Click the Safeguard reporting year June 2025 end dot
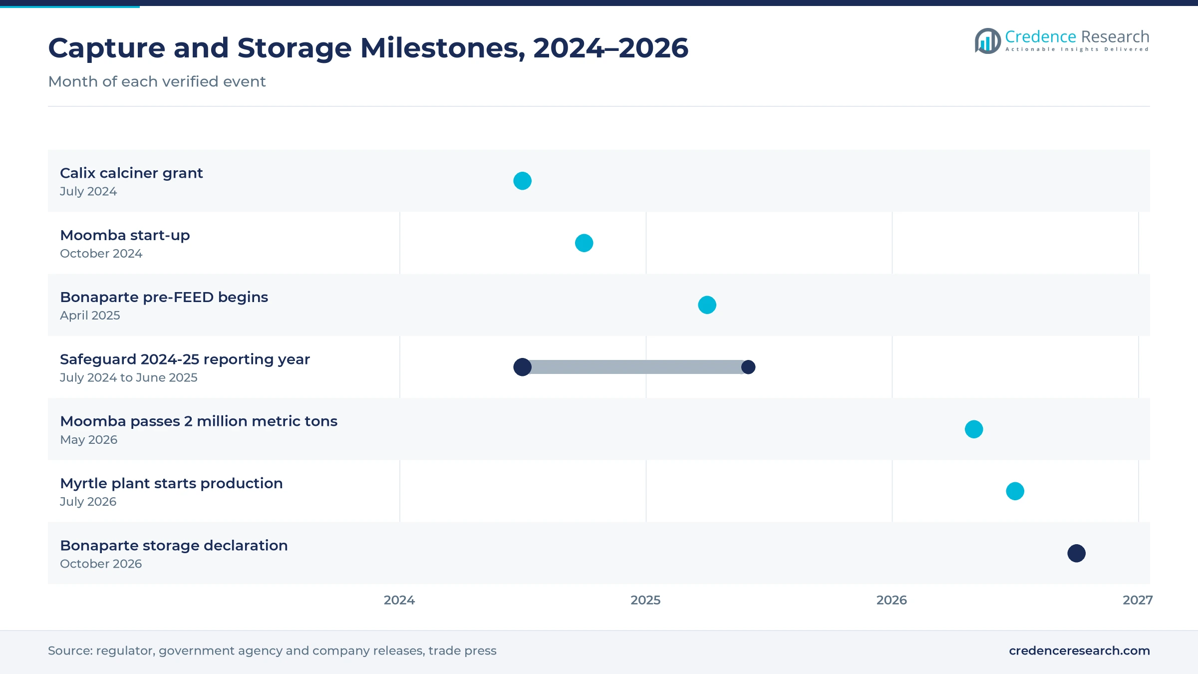This screenshot has height=674, width=1198. pos(748,367)
